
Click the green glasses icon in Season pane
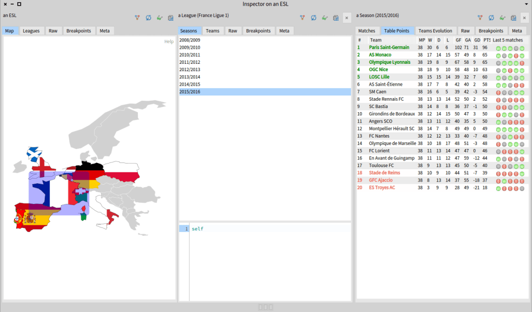(502, 18)
